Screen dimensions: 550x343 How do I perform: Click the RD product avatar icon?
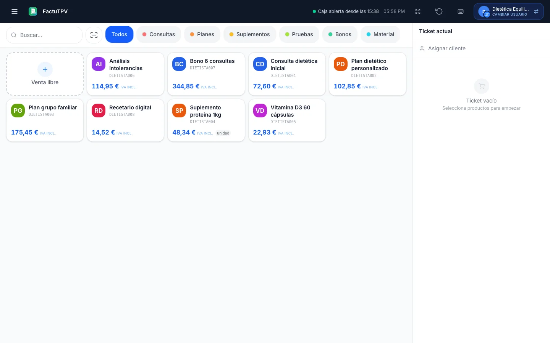pos(99,111)
